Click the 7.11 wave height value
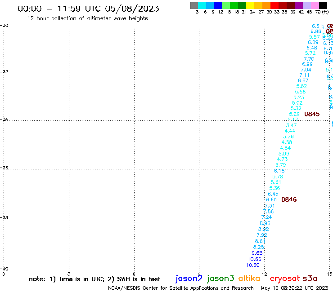This screenshot has width=333, height=292. (x=304, y=75)
